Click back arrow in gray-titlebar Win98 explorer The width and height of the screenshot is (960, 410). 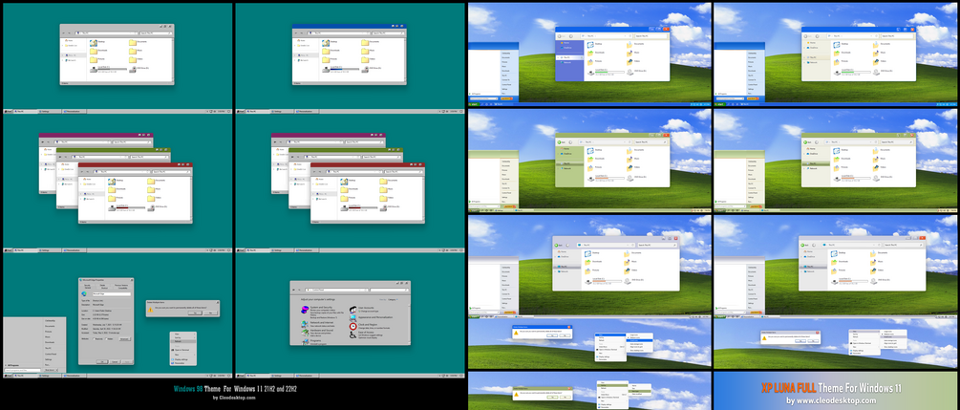click(x=64, y=33)
